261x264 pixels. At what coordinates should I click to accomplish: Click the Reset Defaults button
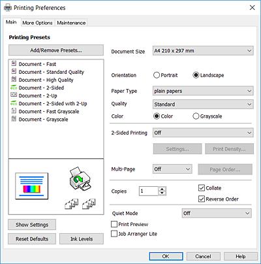pos(32,239)
